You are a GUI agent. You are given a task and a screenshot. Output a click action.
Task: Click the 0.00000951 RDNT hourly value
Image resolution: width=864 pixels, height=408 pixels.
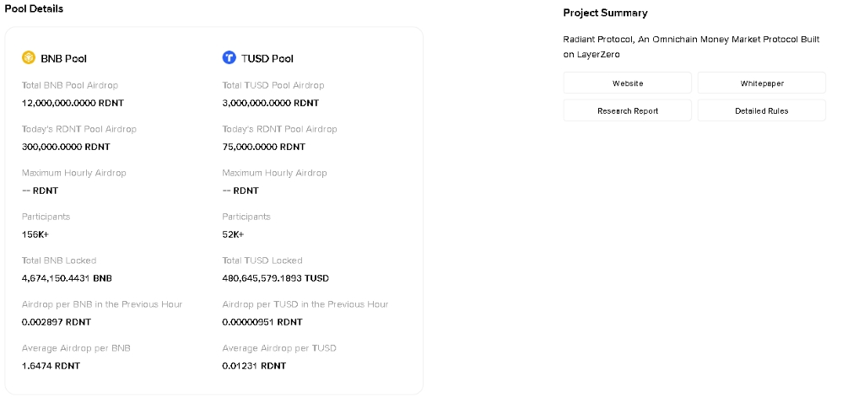pyautogui.click(x=262, y=322)
